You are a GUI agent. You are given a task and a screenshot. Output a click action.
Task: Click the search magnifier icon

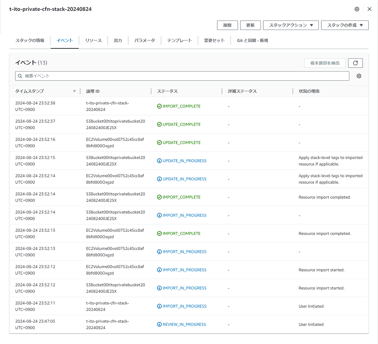point(20,76)
